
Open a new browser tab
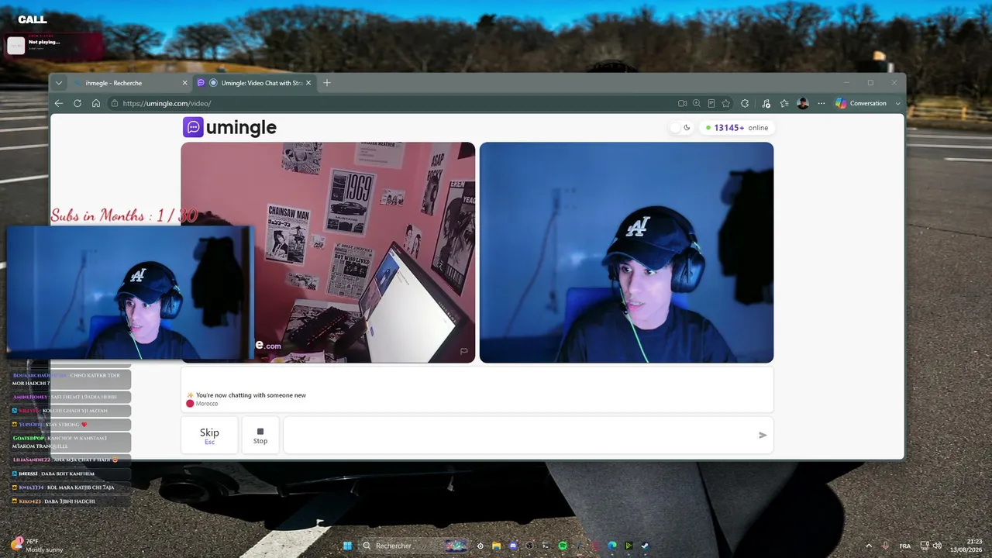pos(327,83)
